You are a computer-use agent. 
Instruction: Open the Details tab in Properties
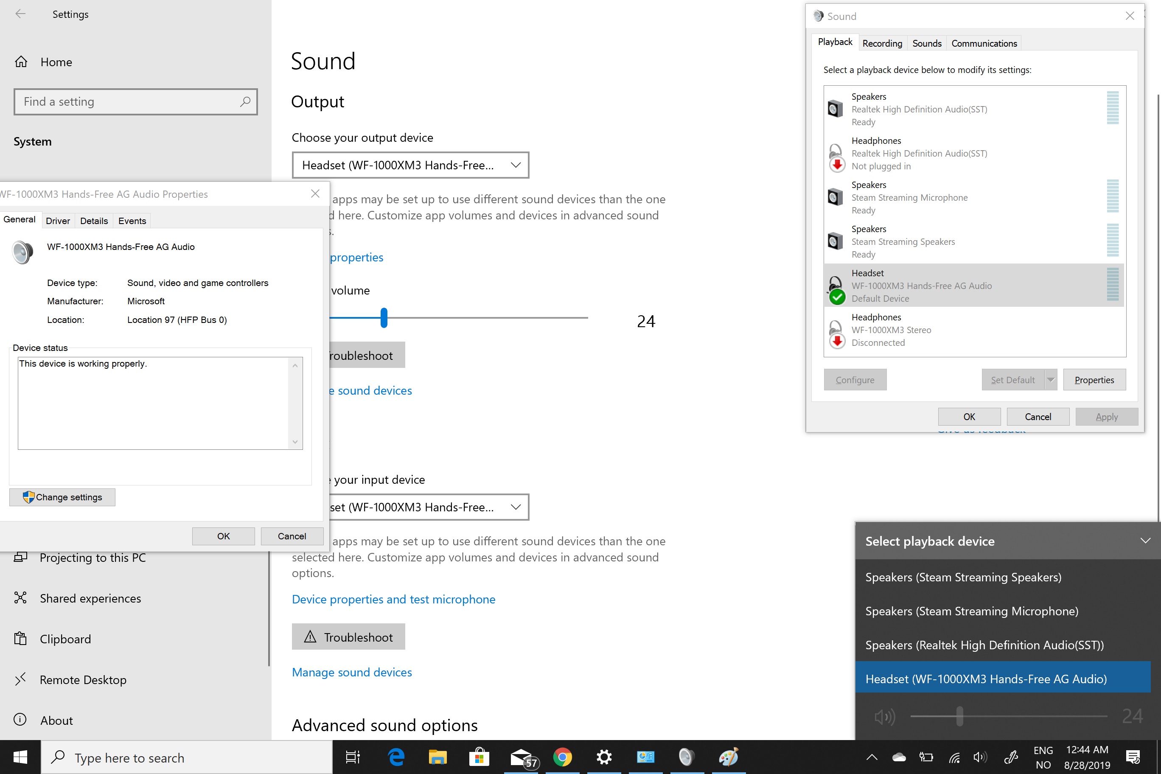point(94,221)
